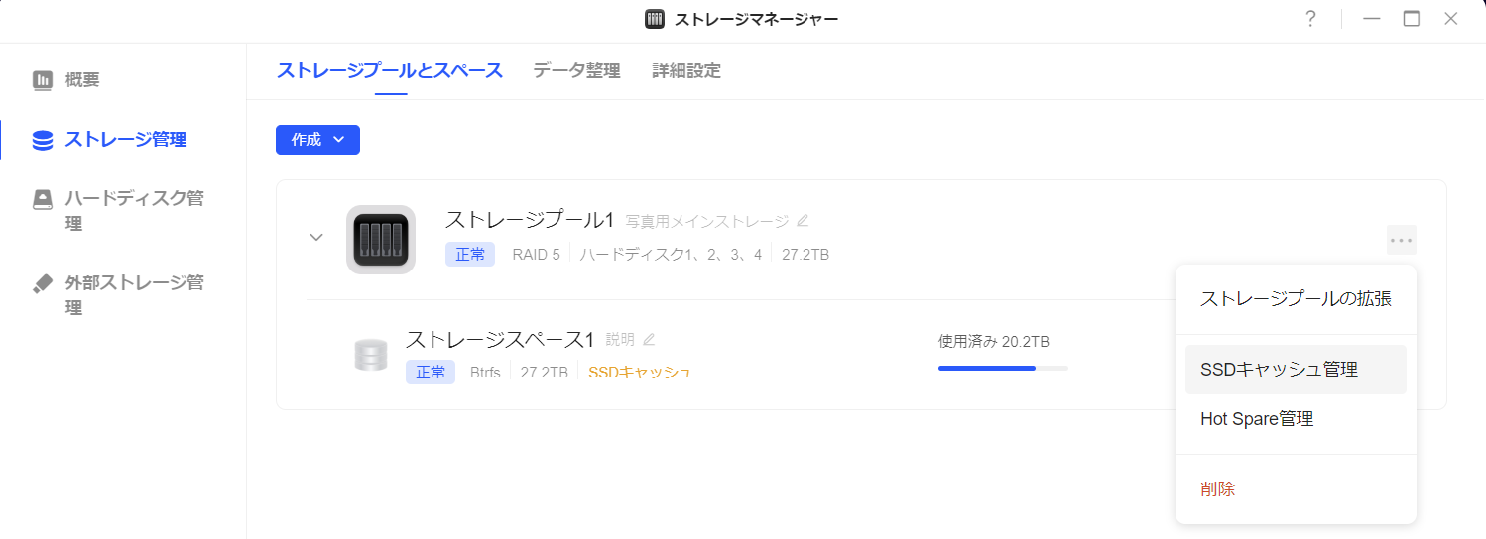Open the 概要 overview sidebar icon

tap(42, 80)
